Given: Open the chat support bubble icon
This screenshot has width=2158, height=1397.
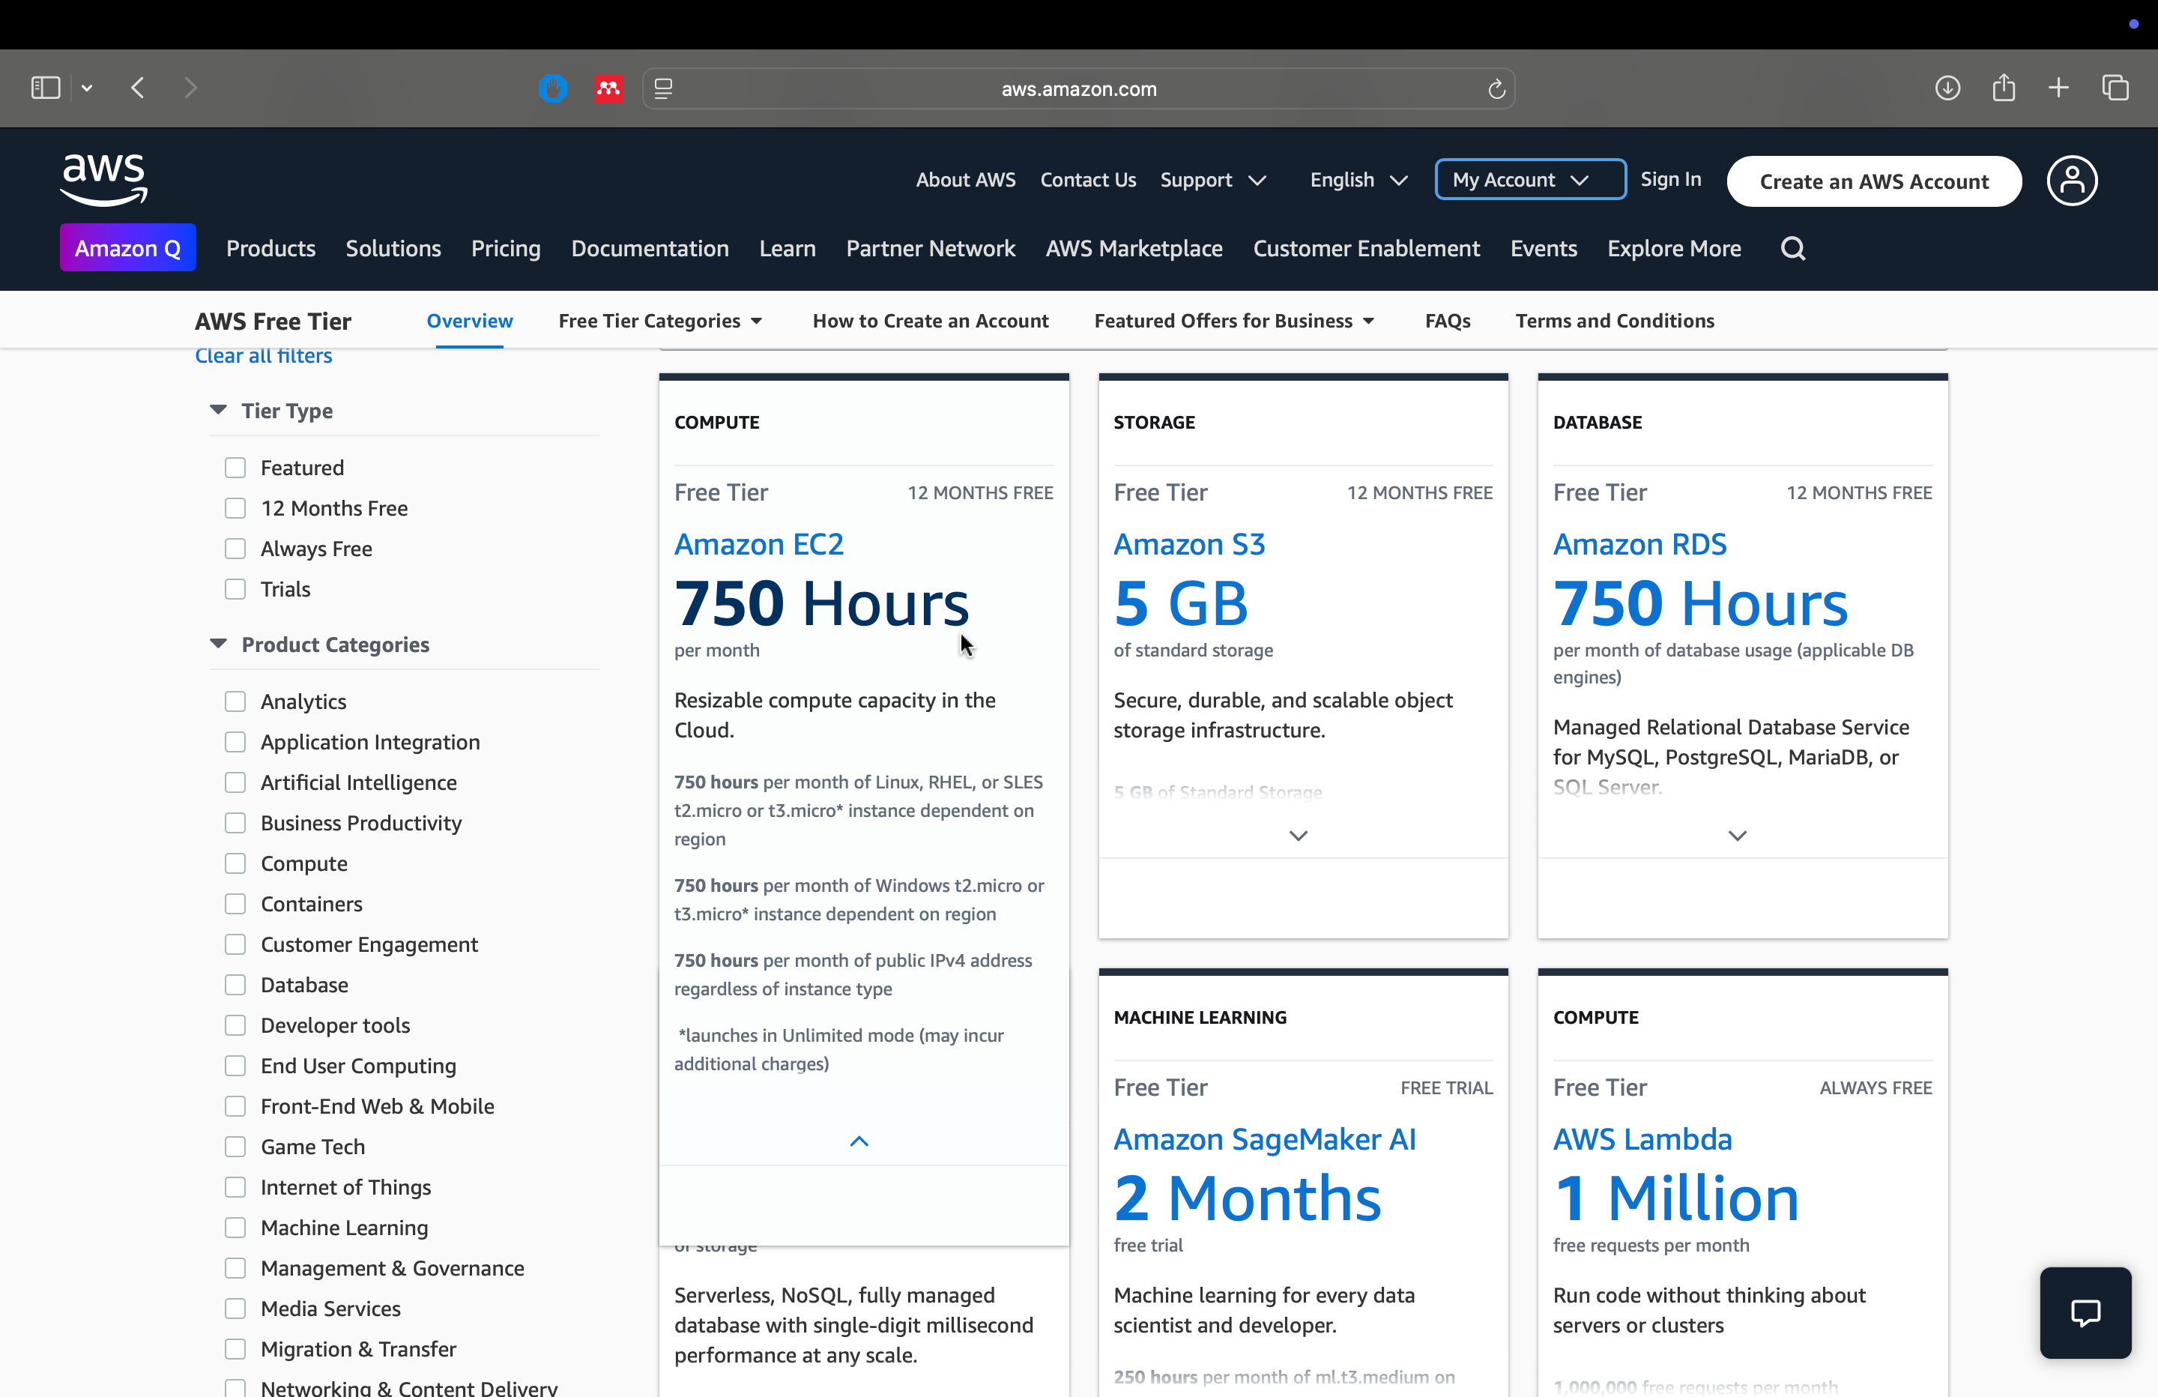Looking at the screenshot, I should pyautogui.click(x=2085, y=1312).
